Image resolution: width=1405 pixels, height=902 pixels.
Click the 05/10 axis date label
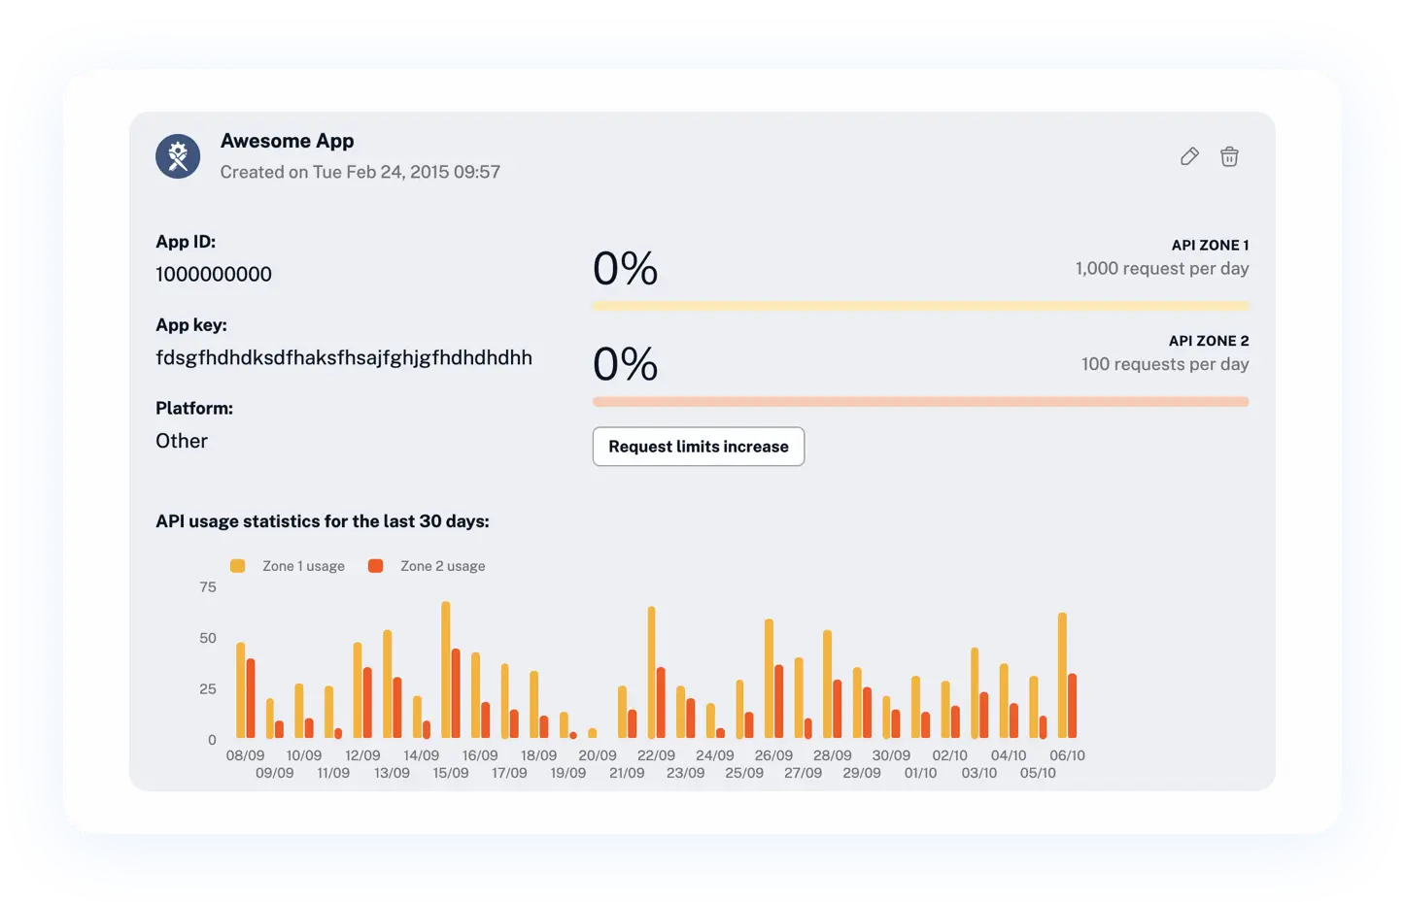[1038, 773]
